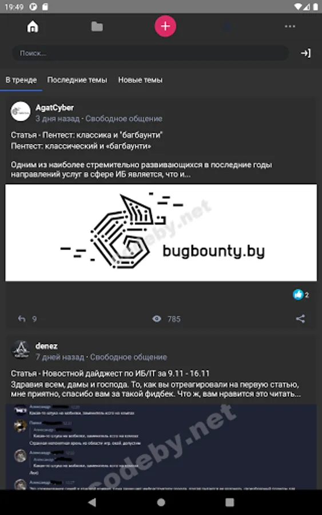Tap AgatCyber's round avatar
Screen dimensions: 322x515
(21, 112)
